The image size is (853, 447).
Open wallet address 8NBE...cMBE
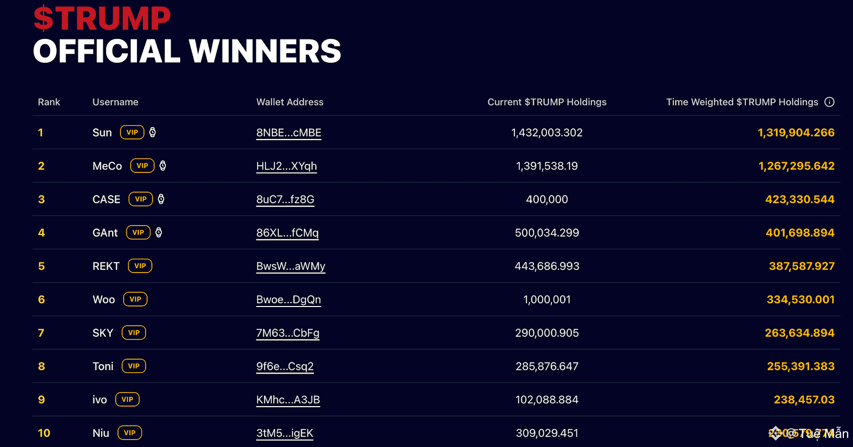click(289, 133)
